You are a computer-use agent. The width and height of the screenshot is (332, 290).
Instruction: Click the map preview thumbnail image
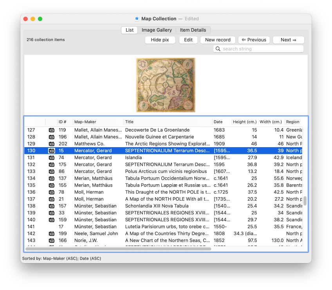(x=166, y=85)
